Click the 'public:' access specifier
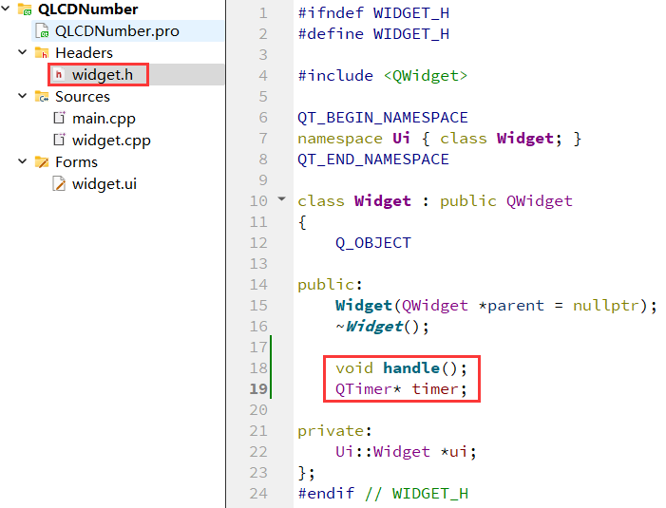This screenshot has height=508, width=666. [330, 284]
